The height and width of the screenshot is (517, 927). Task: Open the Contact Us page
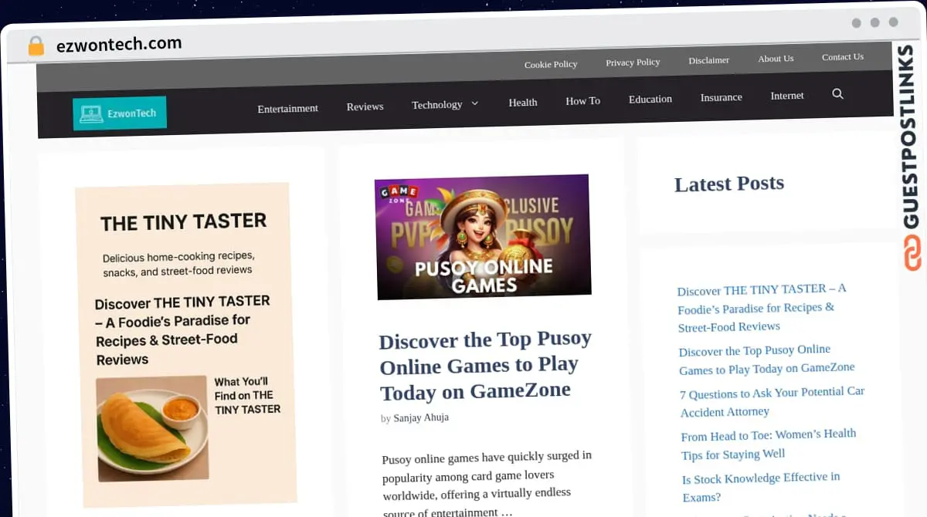(842, 56)
